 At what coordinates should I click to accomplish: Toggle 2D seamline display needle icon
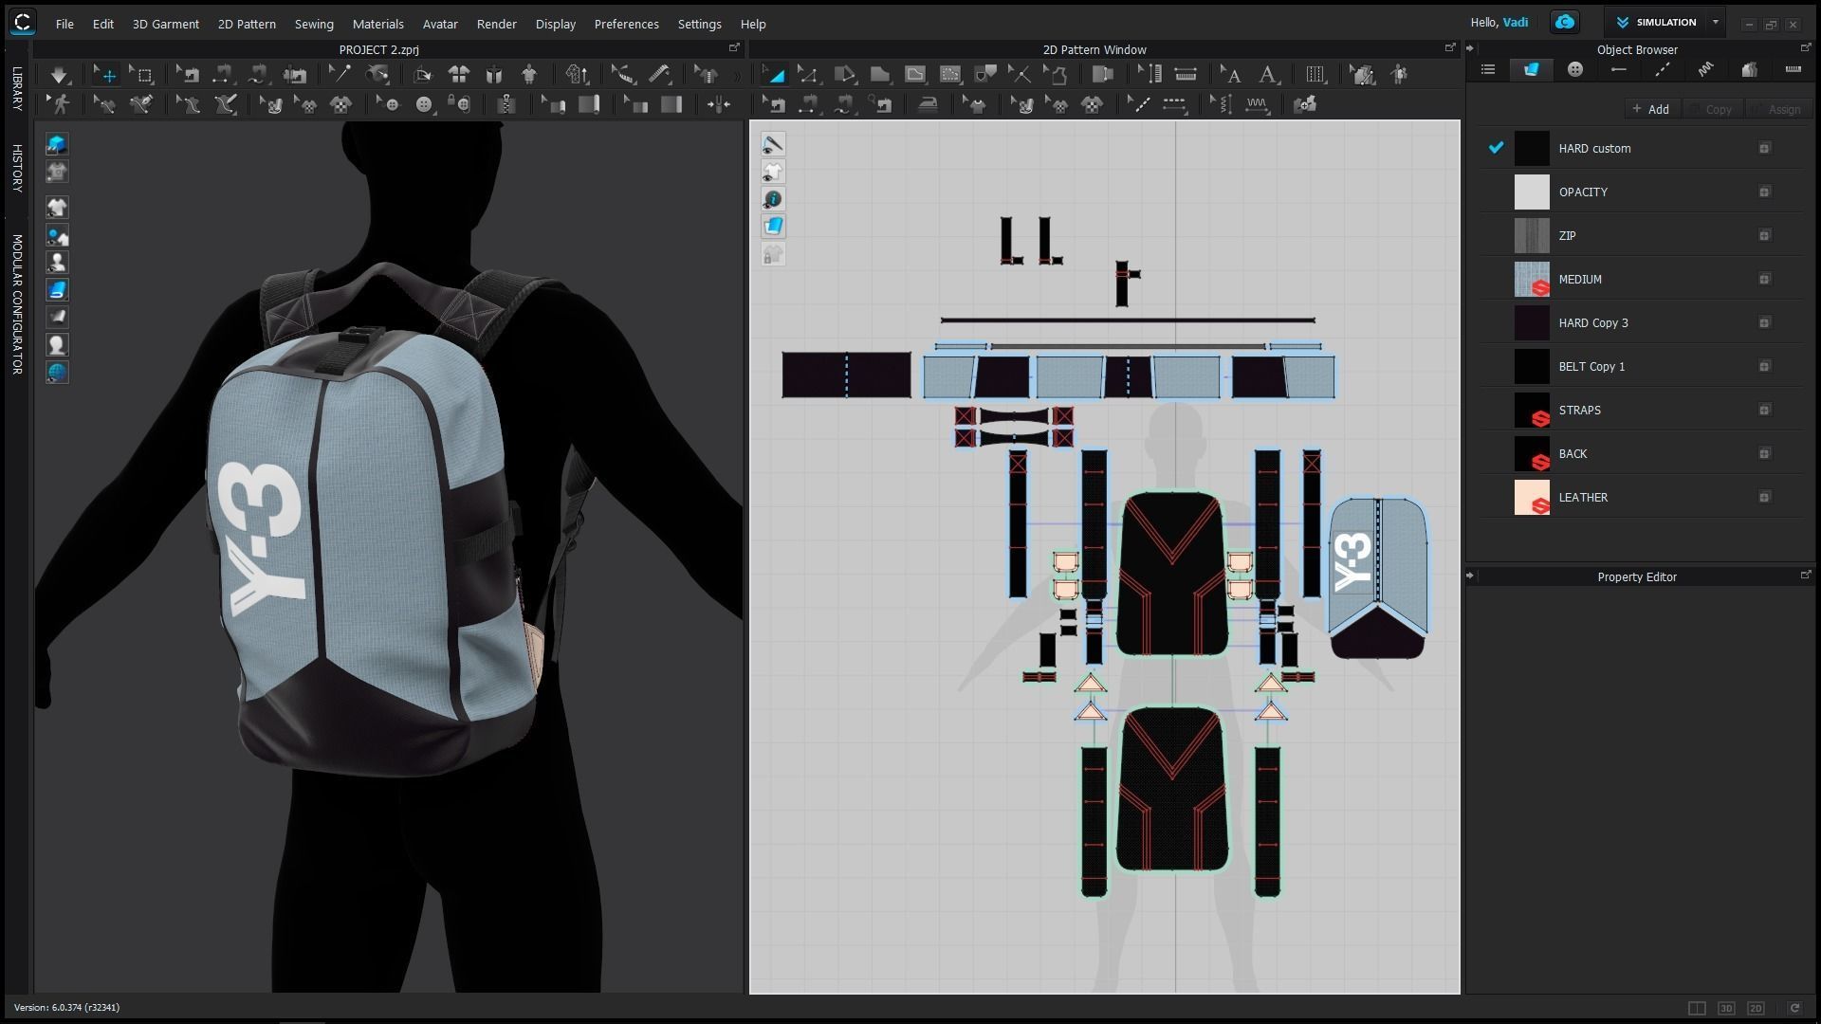coord(773,144)
